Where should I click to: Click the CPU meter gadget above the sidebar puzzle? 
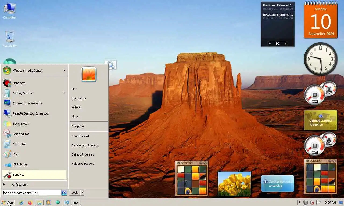click(x=320, y=144)
